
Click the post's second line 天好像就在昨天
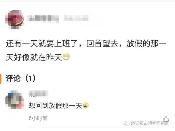click(34, 57)
